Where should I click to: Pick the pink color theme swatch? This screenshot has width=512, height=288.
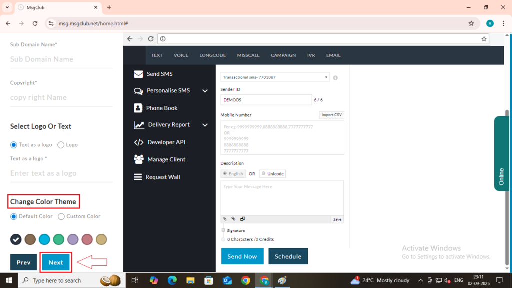click(87, 239)
